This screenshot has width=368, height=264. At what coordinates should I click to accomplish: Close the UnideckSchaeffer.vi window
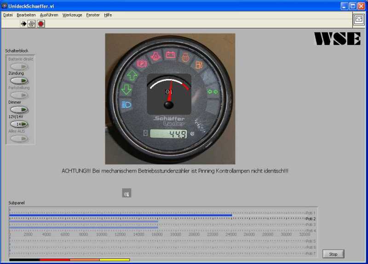pyautogui.click(x=361, y=6)
